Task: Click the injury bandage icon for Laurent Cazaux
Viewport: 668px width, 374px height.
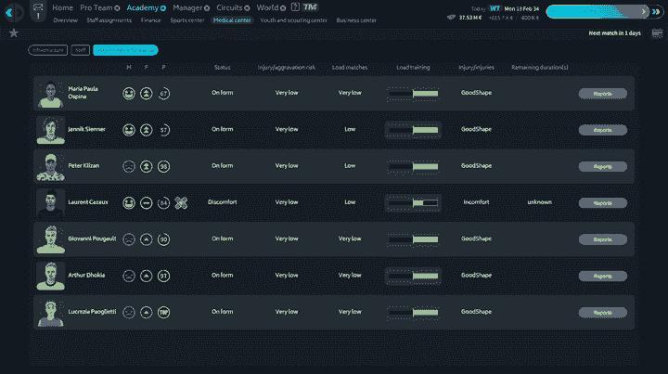Action: pos(181,202)
